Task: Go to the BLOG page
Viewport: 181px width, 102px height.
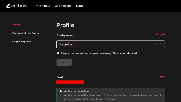Action: tap(79, 6)
